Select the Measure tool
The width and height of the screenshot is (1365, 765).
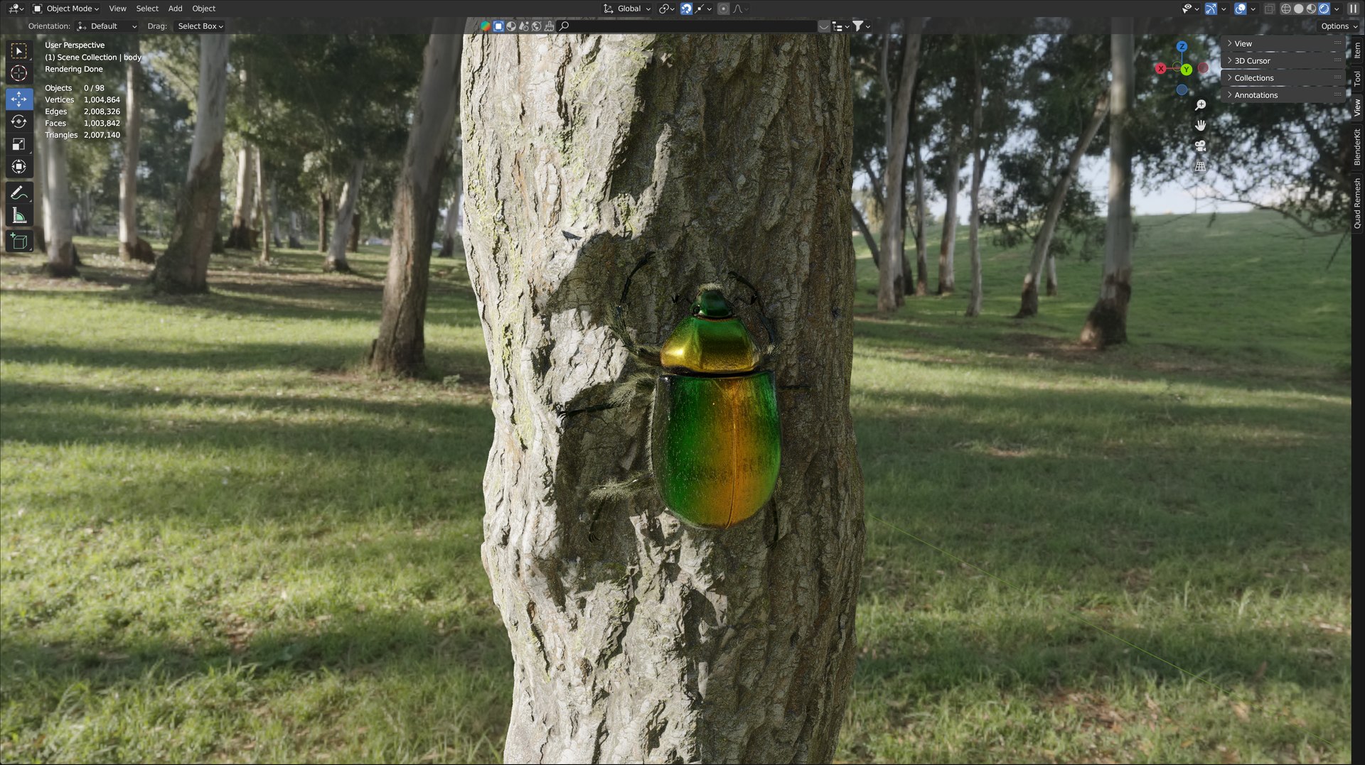coord(19,215)
